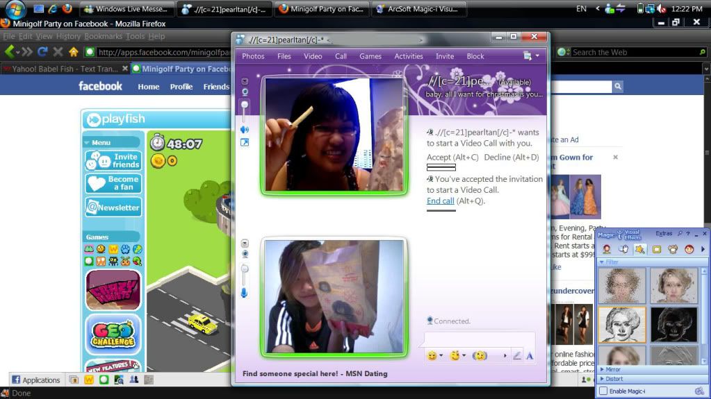Click the contact's webcam settings icon
This screenshot has height=399, width=711.
coord(245,92)
